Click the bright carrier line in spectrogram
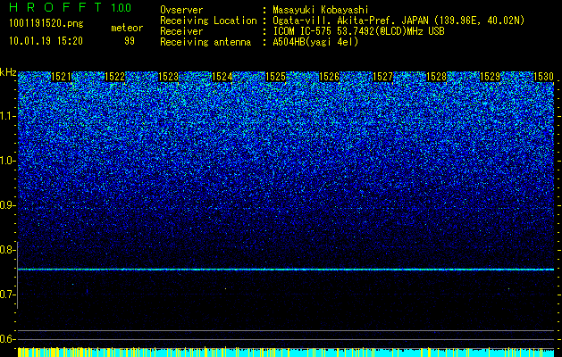Viewport: 562px width, 357px height. 286,270
